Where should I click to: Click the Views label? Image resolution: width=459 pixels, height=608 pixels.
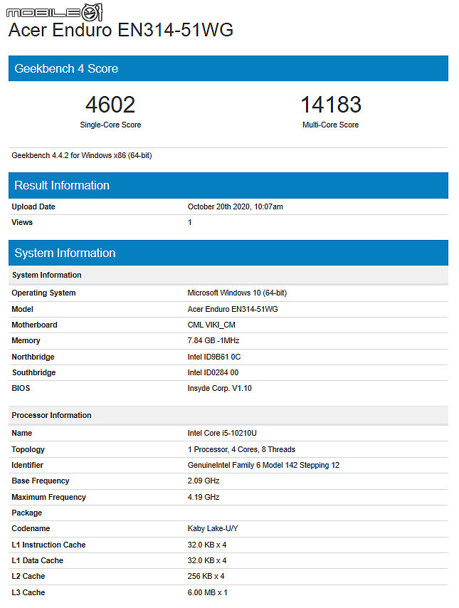coord(22,222)
